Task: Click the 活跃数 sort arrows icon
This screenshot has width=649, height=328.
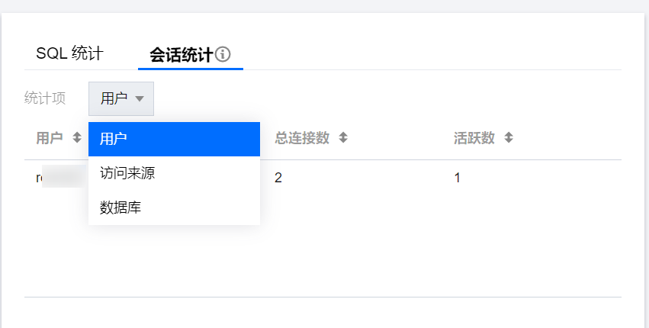Action: click(509, 138)
